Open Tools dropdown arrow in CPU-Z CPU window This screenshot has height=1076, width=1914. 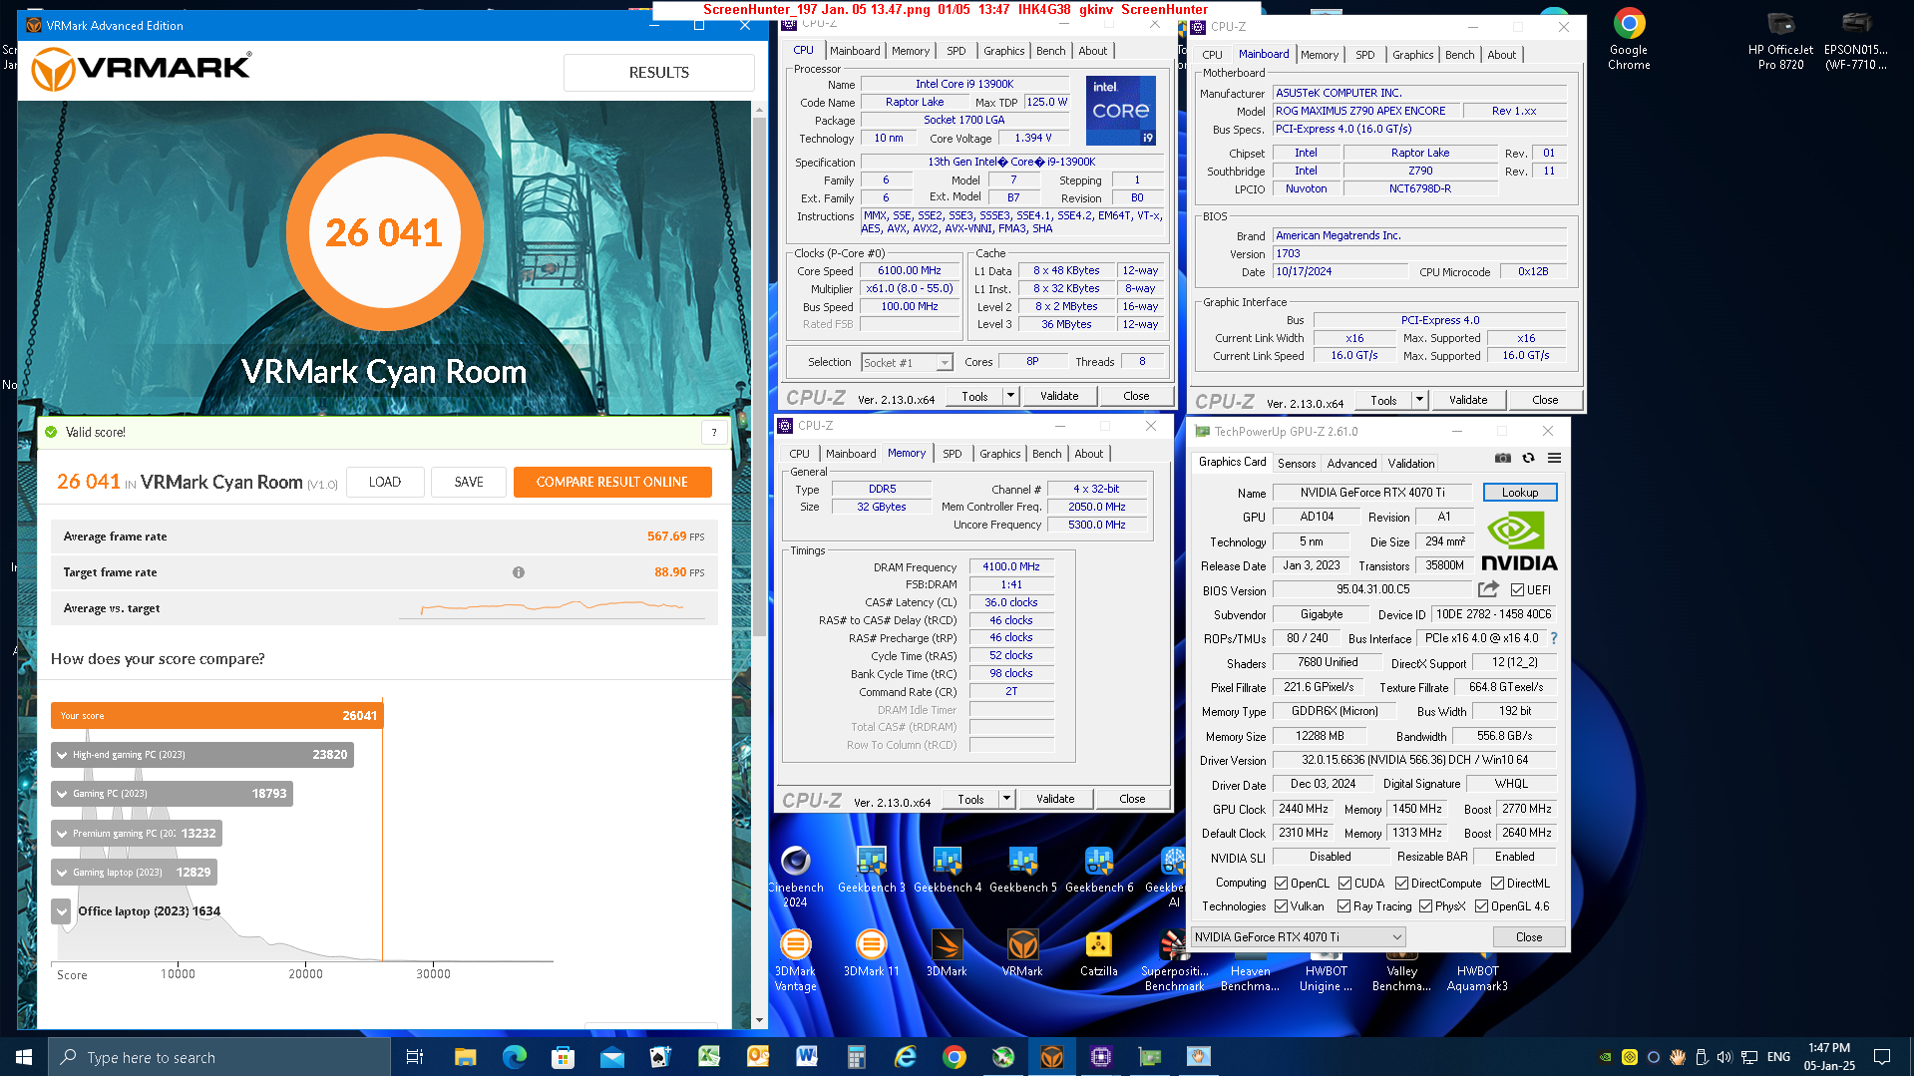pyautogui.click(x=1009, y=396)
